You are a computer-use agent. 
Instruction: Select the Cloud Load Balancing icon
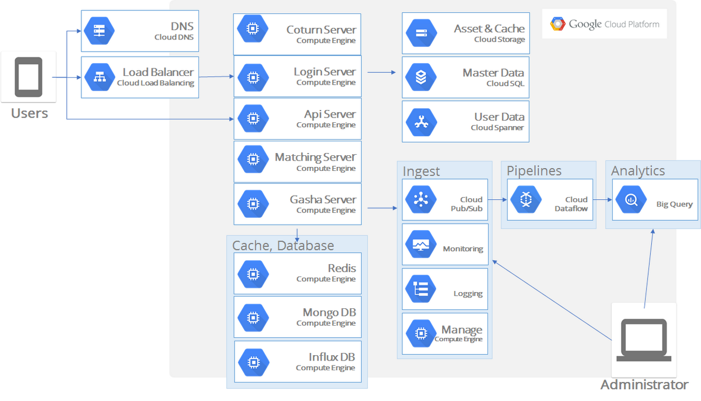click(99, 77)
